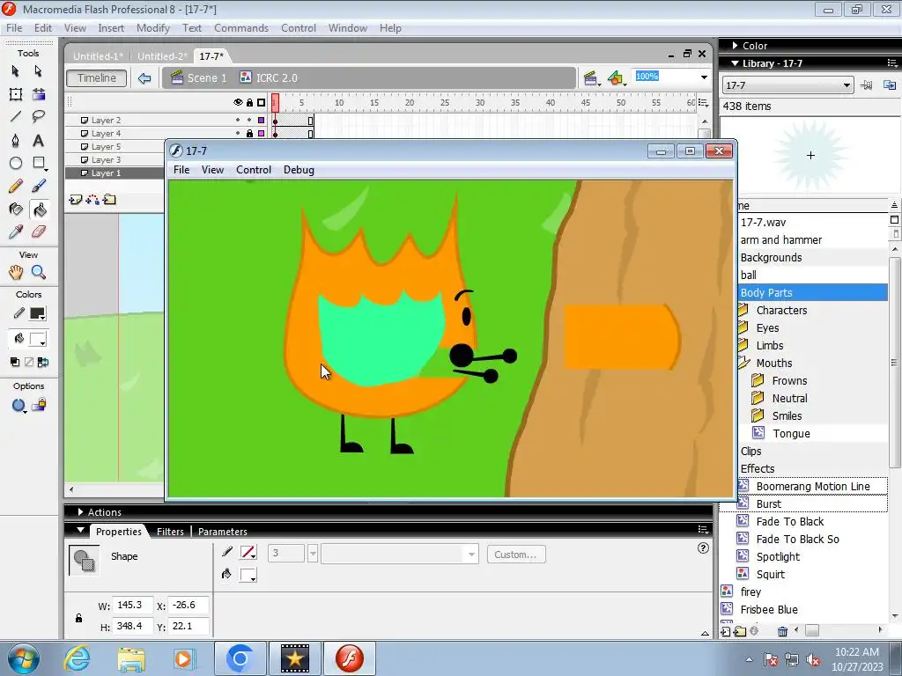Open the zoom percentage dropdown

pos(704,77)
